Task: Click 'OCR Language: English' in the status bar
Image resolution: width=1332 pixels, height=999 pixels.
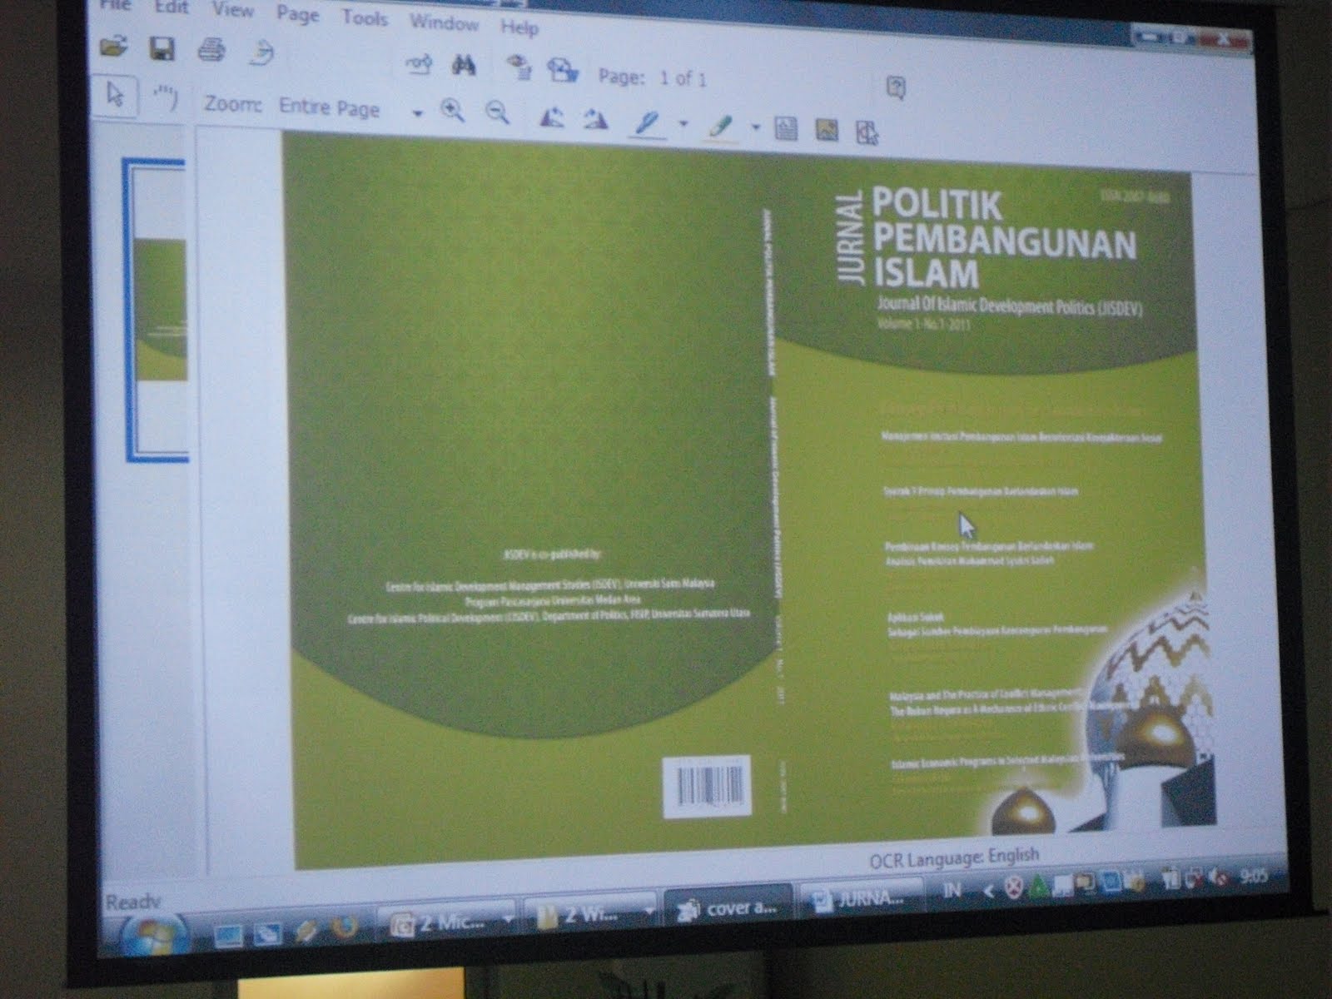Action: point(955,857)
